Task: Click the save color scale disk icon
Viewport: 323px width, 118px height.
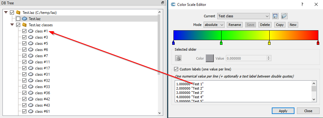Action: coord(275,16)
